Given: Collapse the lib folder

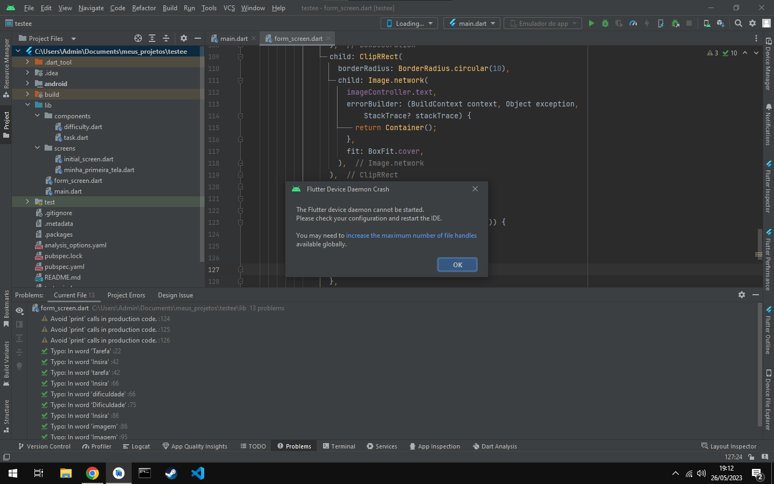Looking at the screenshot, I should click(x=27, y=105).
